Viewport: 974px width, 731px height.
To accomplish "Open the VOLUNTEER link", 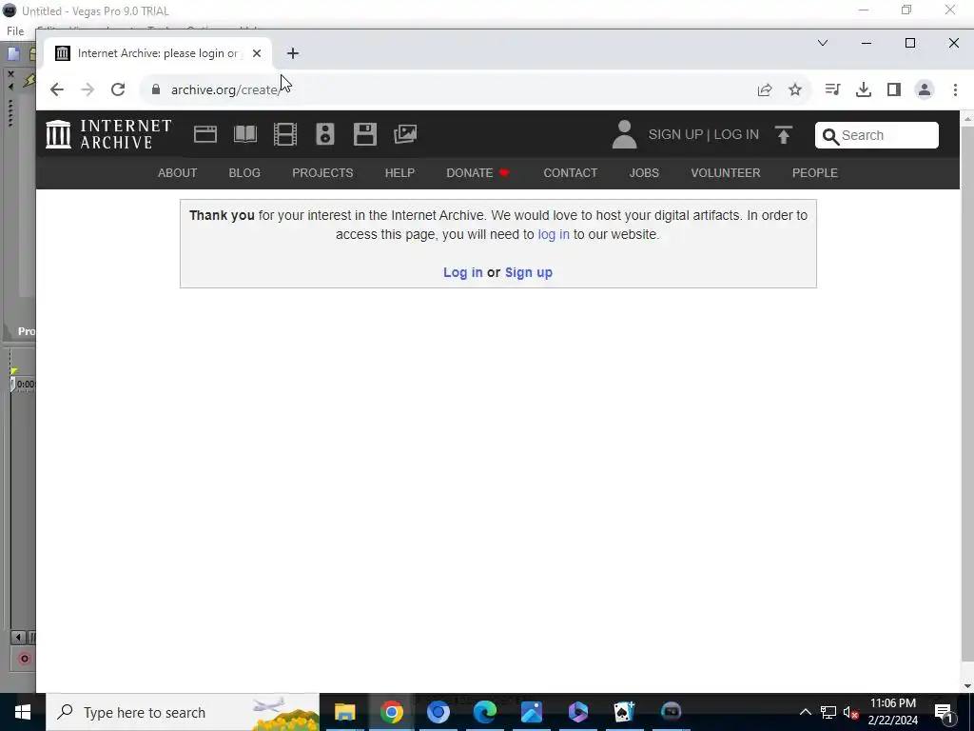I will [726, 173].
